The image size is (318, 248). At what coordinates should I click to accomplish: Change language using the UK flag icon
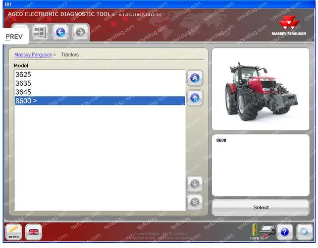coord(33,231)
